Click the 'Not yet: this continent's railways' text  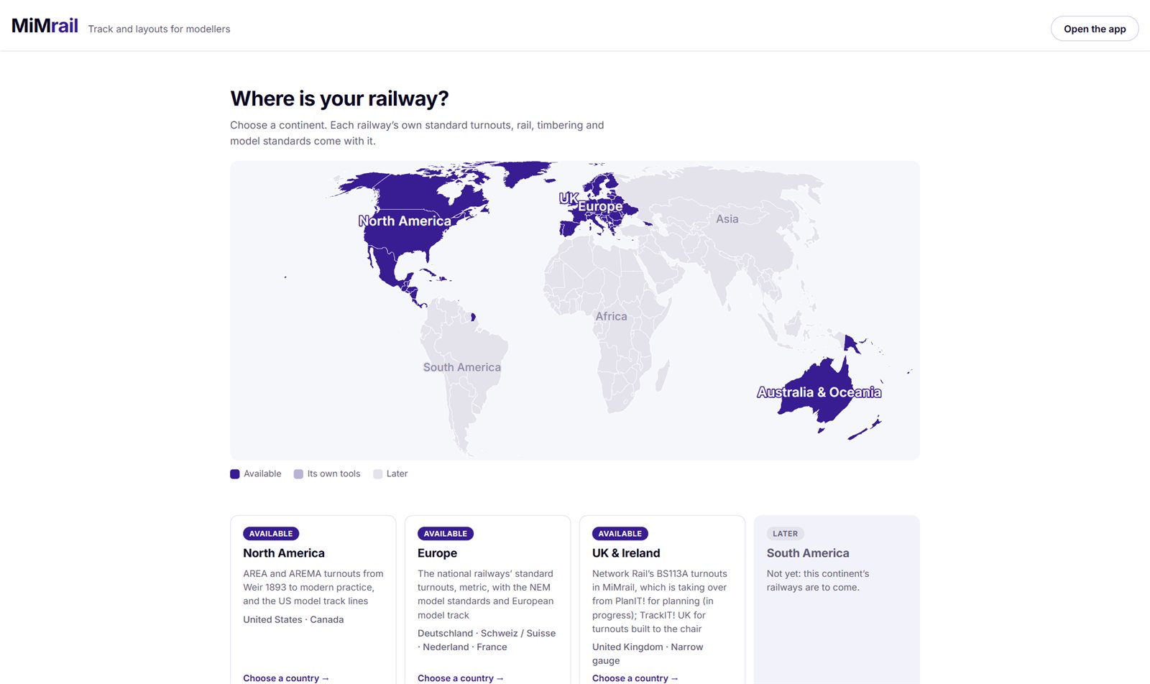coord(818,581)
